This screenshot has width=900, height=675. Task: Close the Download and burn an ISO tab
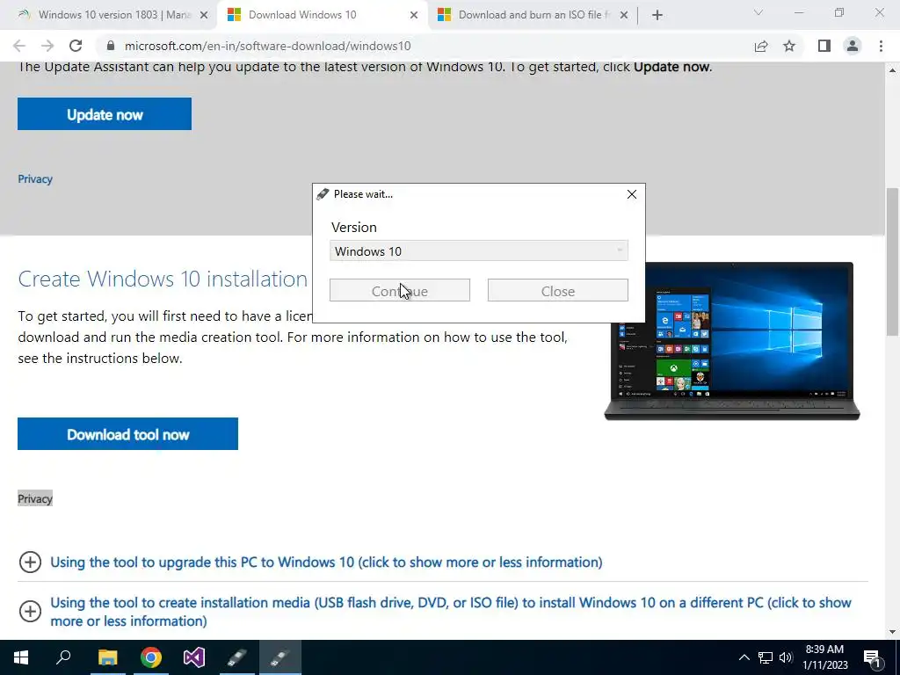pos(624,16)
